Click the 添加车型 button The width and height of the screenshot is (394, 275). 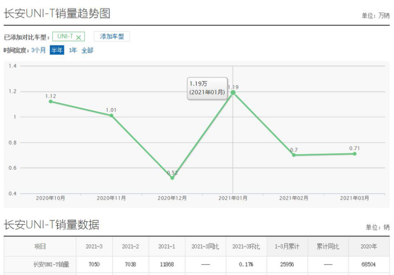[112, 37]
